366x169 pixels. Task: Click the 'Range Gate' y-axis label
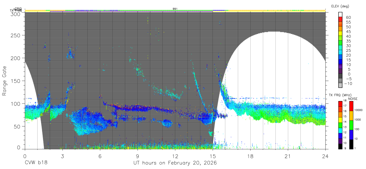[4, 81]
